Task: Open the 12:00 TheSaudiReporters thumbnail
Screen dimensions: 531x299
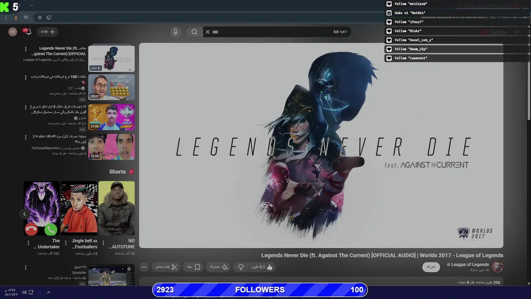Action: point(111,147)
